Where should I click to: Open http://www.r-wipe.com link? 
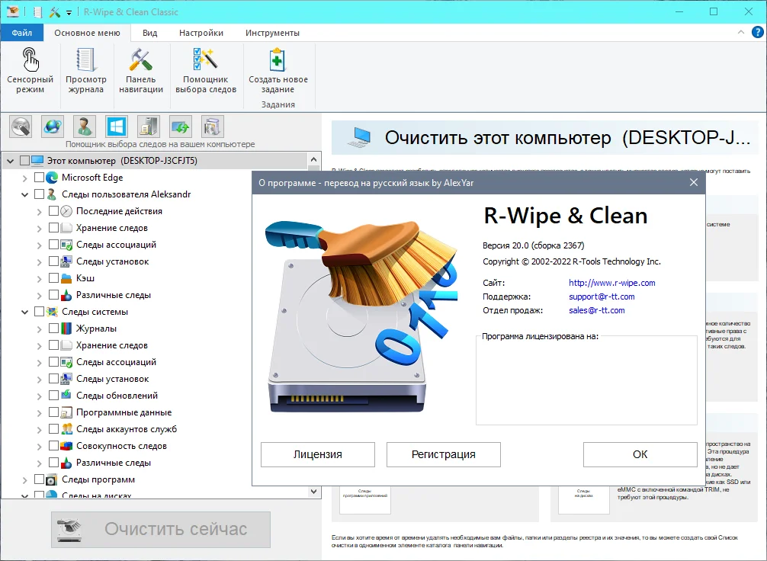(x=612, y=283)
